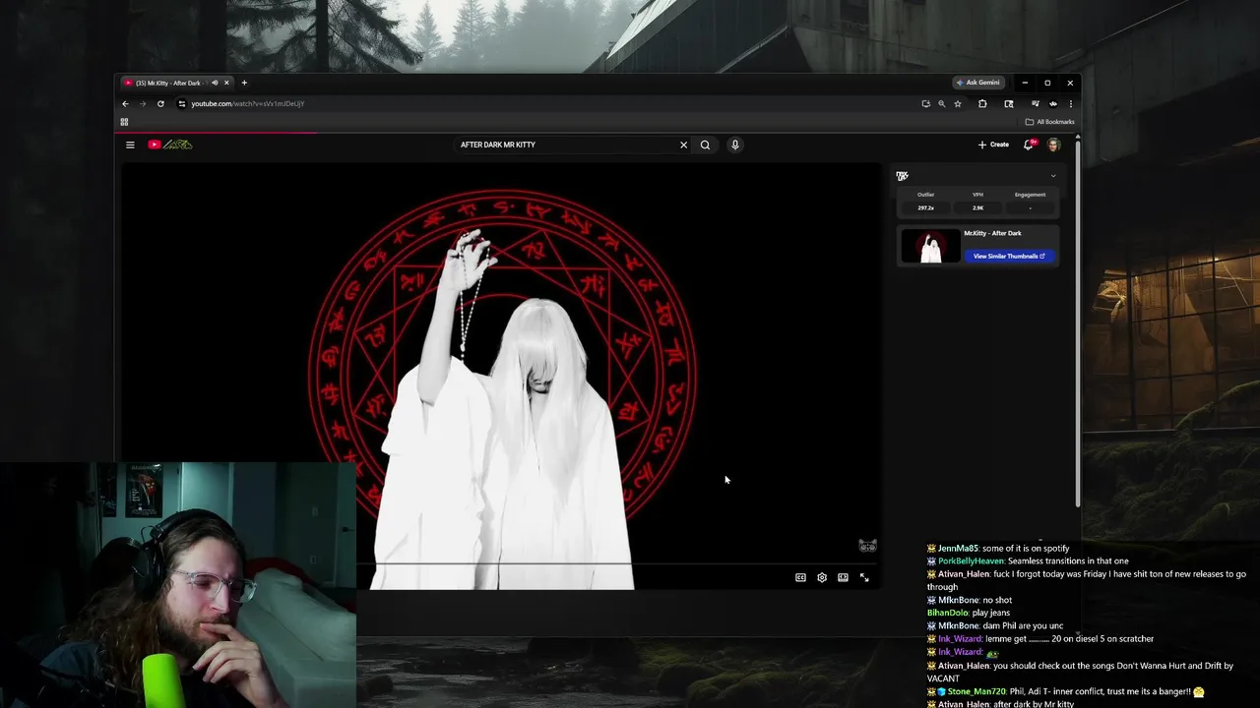Open the account avatar menu

[1053, 145]
